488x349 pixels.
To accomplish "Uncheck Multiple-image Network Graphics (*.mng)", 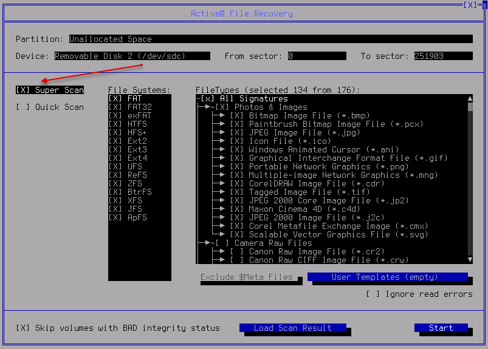I will [237, 175].
